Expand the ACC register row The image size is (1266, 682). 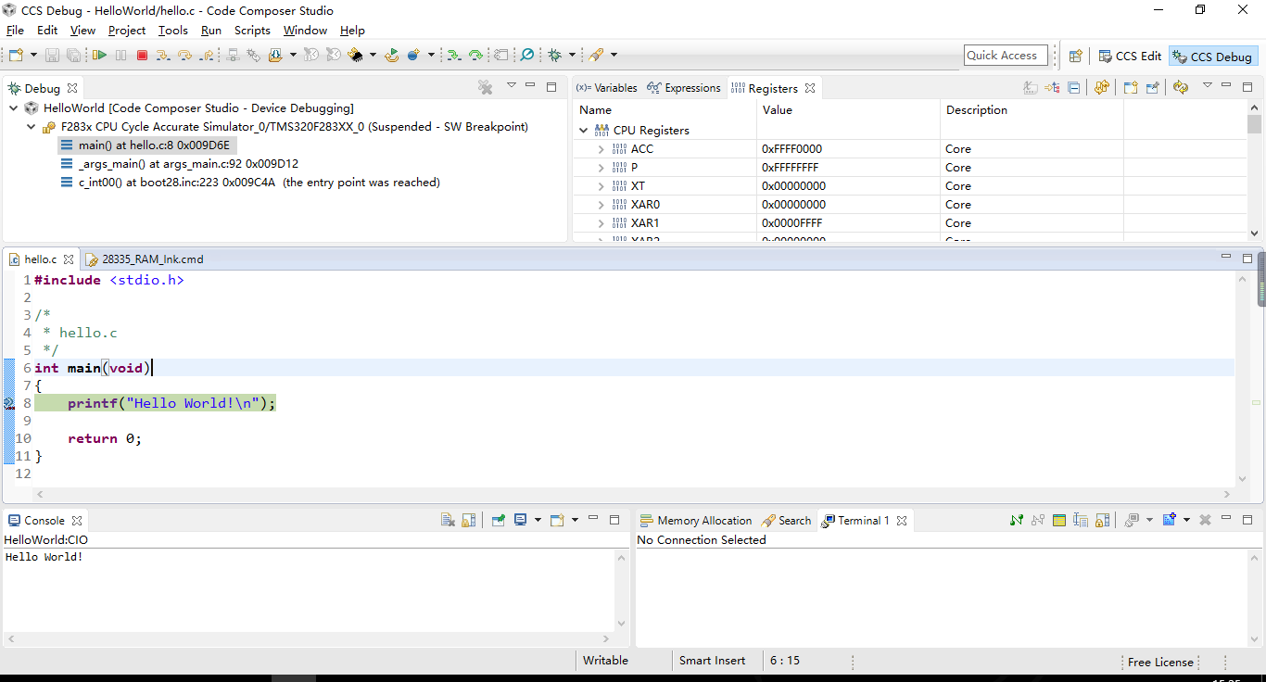pyautogui.click(x=601, y=149)
